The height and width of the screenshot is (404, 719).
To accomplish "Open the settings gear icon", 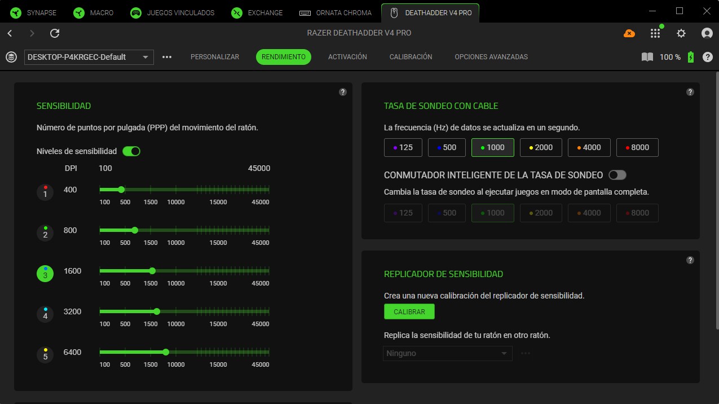I will (681, 33).
